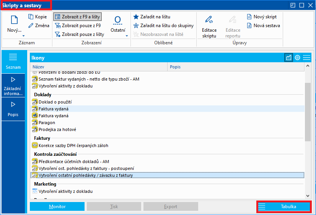The image size is (316, 215).
Task: Click the Kopie icon
Action: (x=31, y=17)
